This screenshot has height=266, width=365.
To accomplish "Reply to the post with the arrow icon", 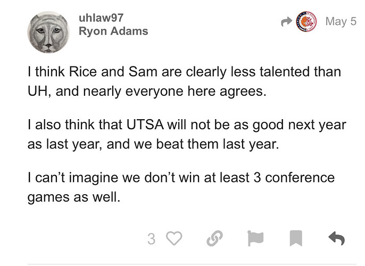I will [337, 238].
